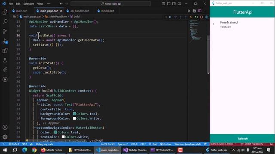
Task: Click the Colors.white swatch on line 34
Action: 74,118
